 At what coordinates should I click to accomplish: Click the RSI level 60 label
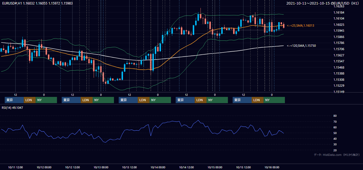pos(335,127)
